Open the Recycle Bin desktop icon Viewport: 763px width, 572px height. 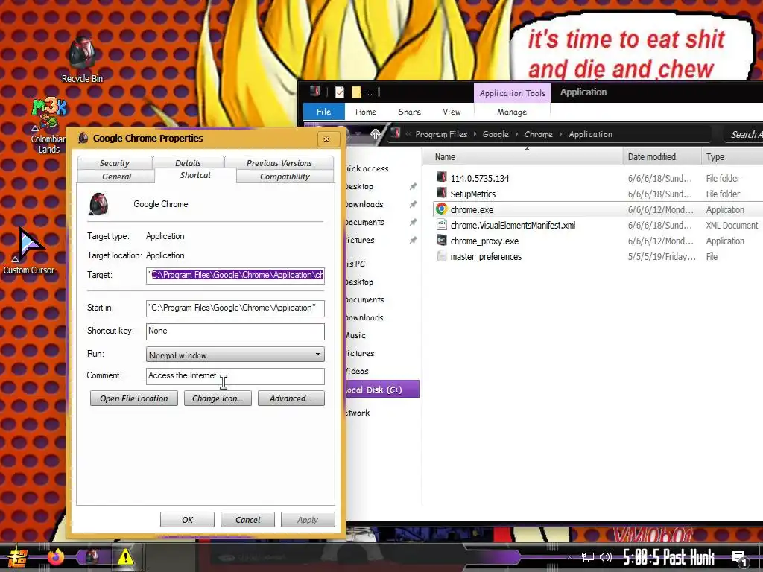(82, 60)
